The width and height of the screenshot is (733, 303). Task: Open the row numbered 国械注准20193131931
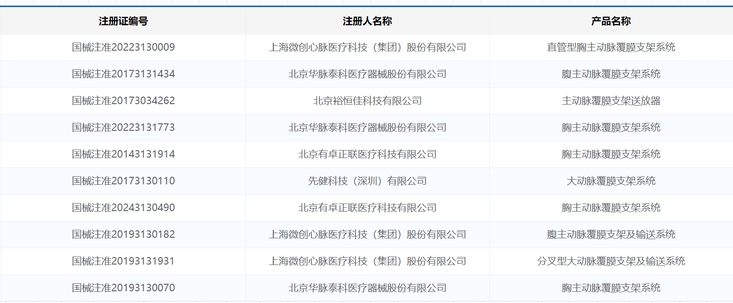tap(123, 261)
